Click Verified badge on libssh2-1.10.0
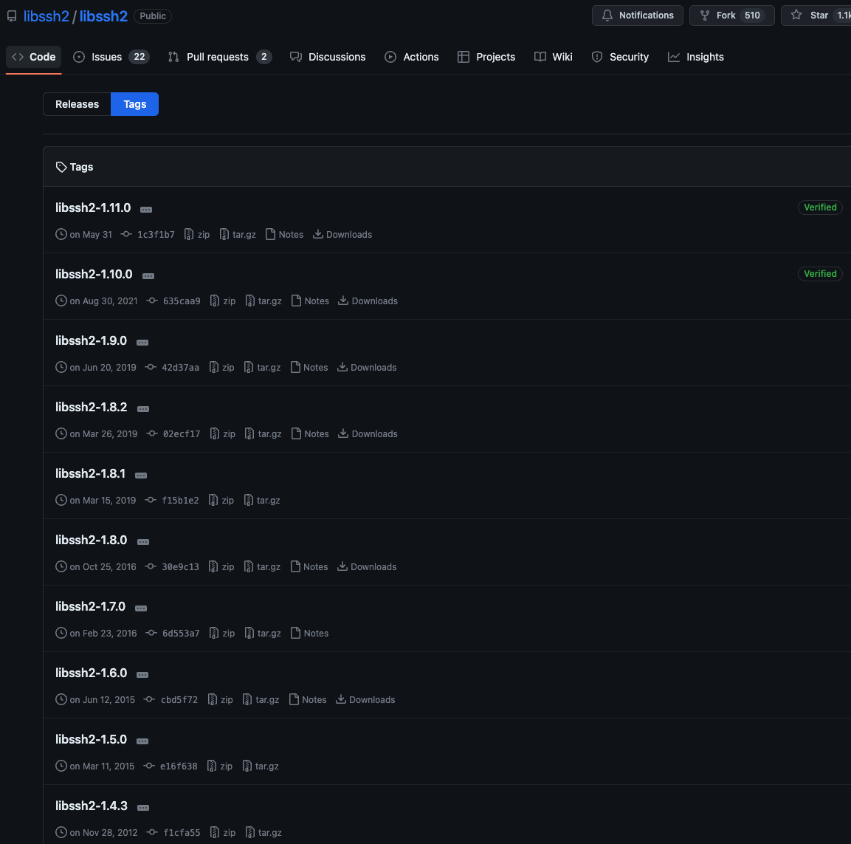Image resolution: width=851 pixels, height=844 pixels. (x=820, y=274)
